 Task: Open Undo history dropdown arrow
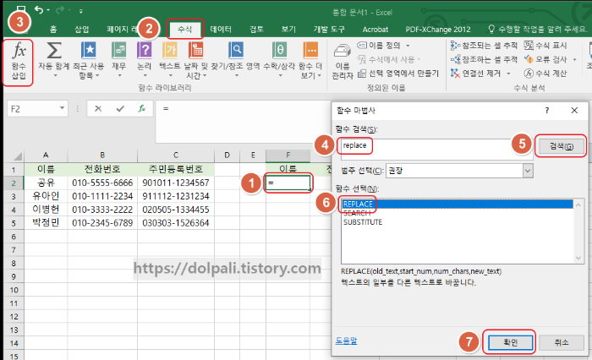pyautogui.click(x=48, y=10)
